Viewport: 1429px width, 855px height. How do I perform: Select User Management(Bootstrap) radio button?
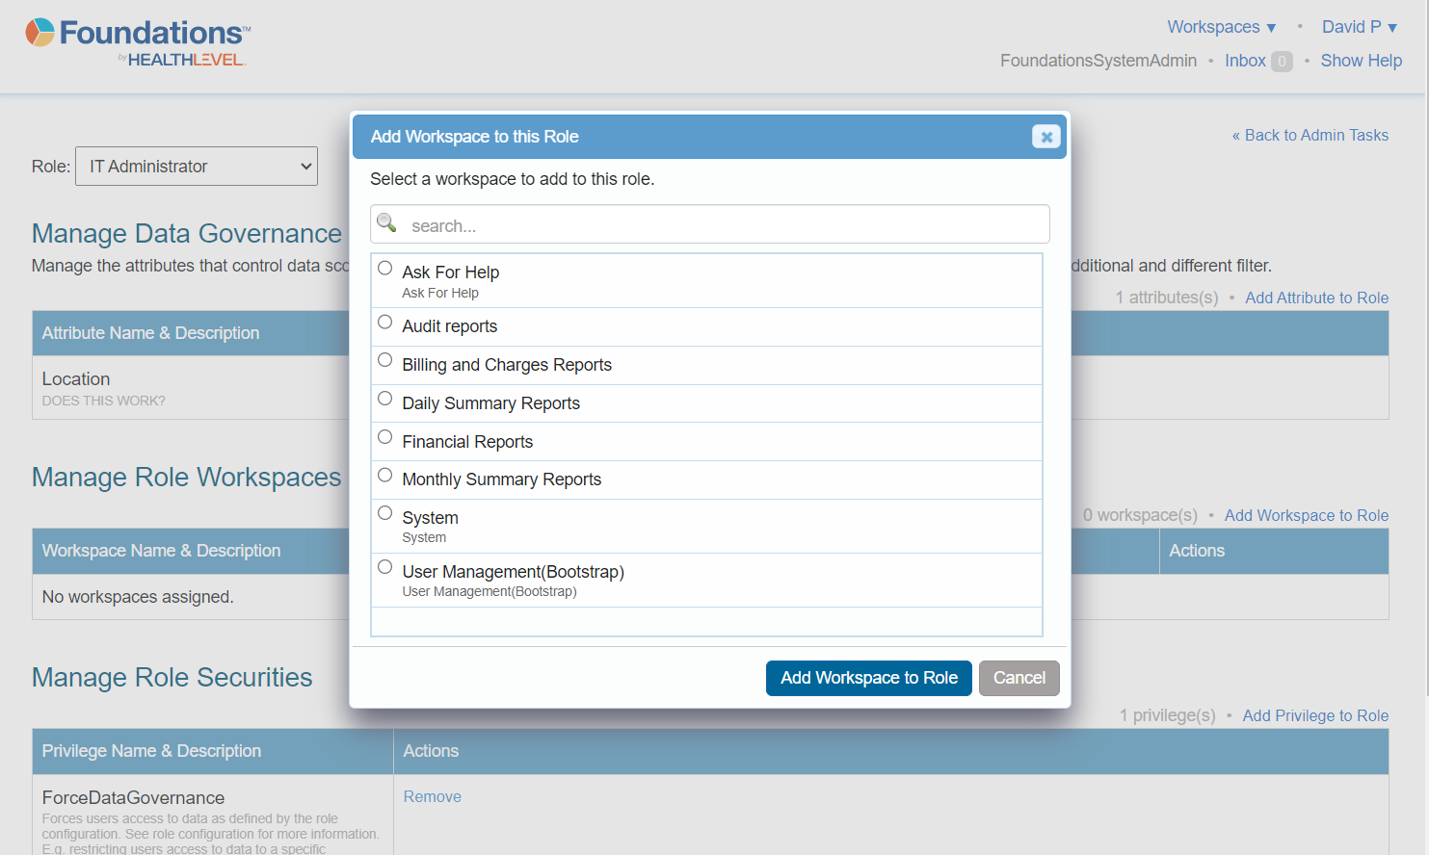(385, 567)
